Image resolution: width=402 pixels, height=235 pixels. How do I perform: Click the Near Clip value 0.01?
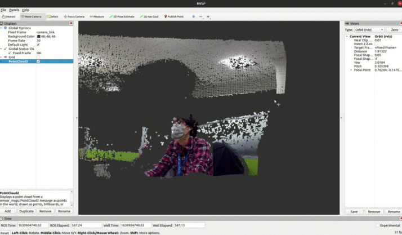click(378, 40)
